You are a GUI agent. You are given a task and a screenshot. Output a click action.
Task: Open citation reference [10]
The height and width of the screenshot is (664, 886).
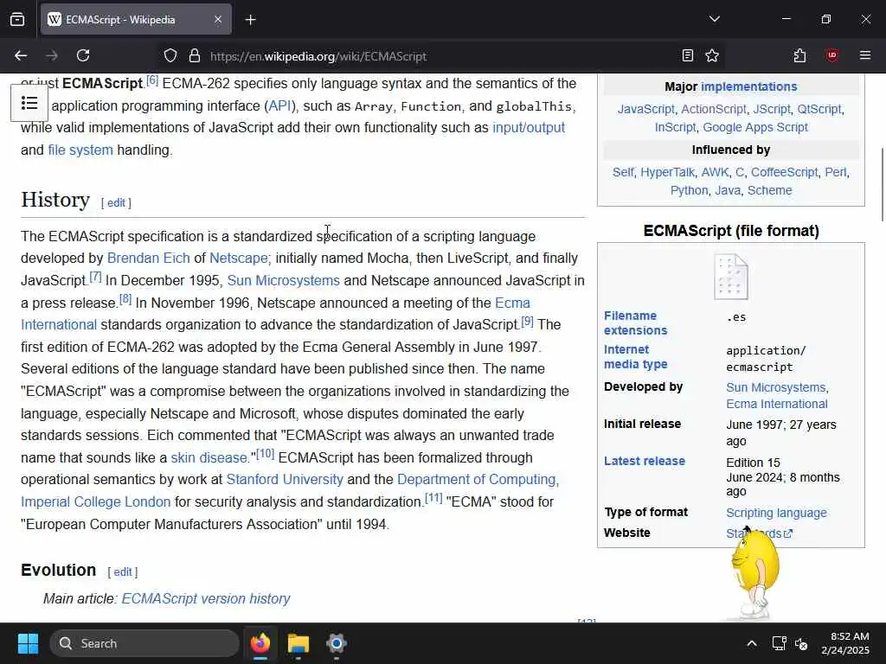tap(265, 453)
